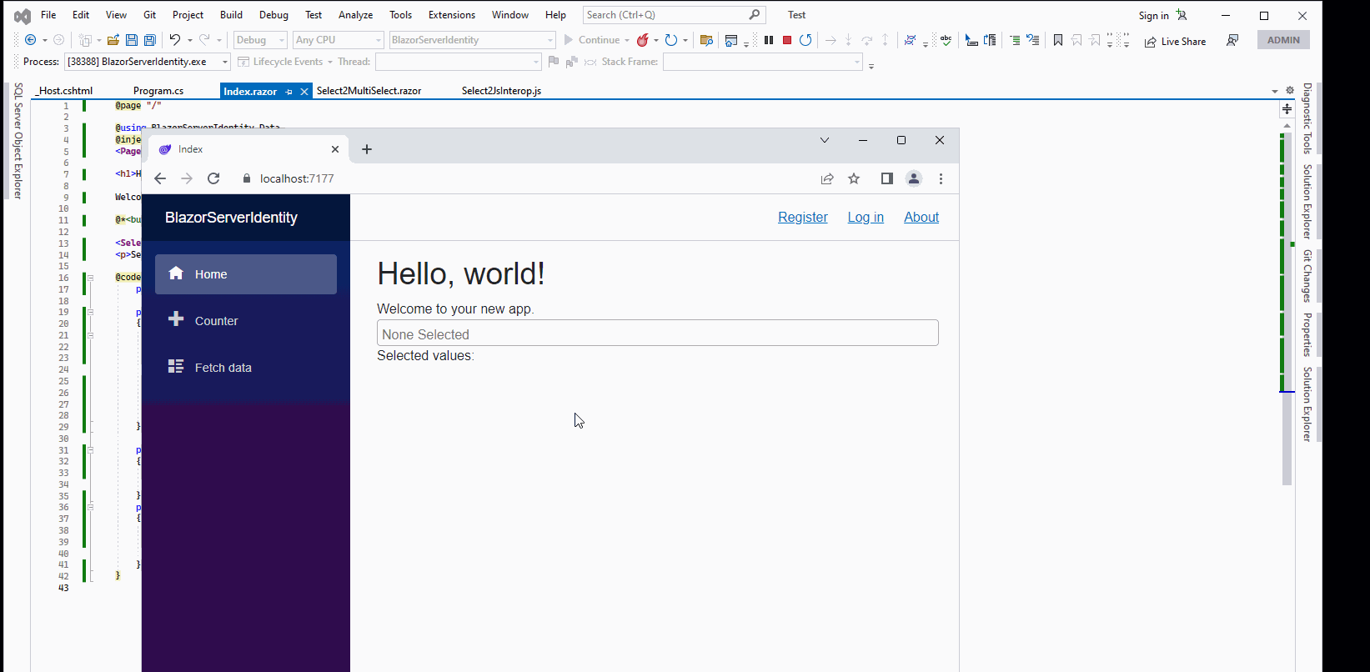Switch to the Select2JsInterop.js tab
Image resolution: width=1370 pixels, height=672 pixels.
click(x=501, y=91)
